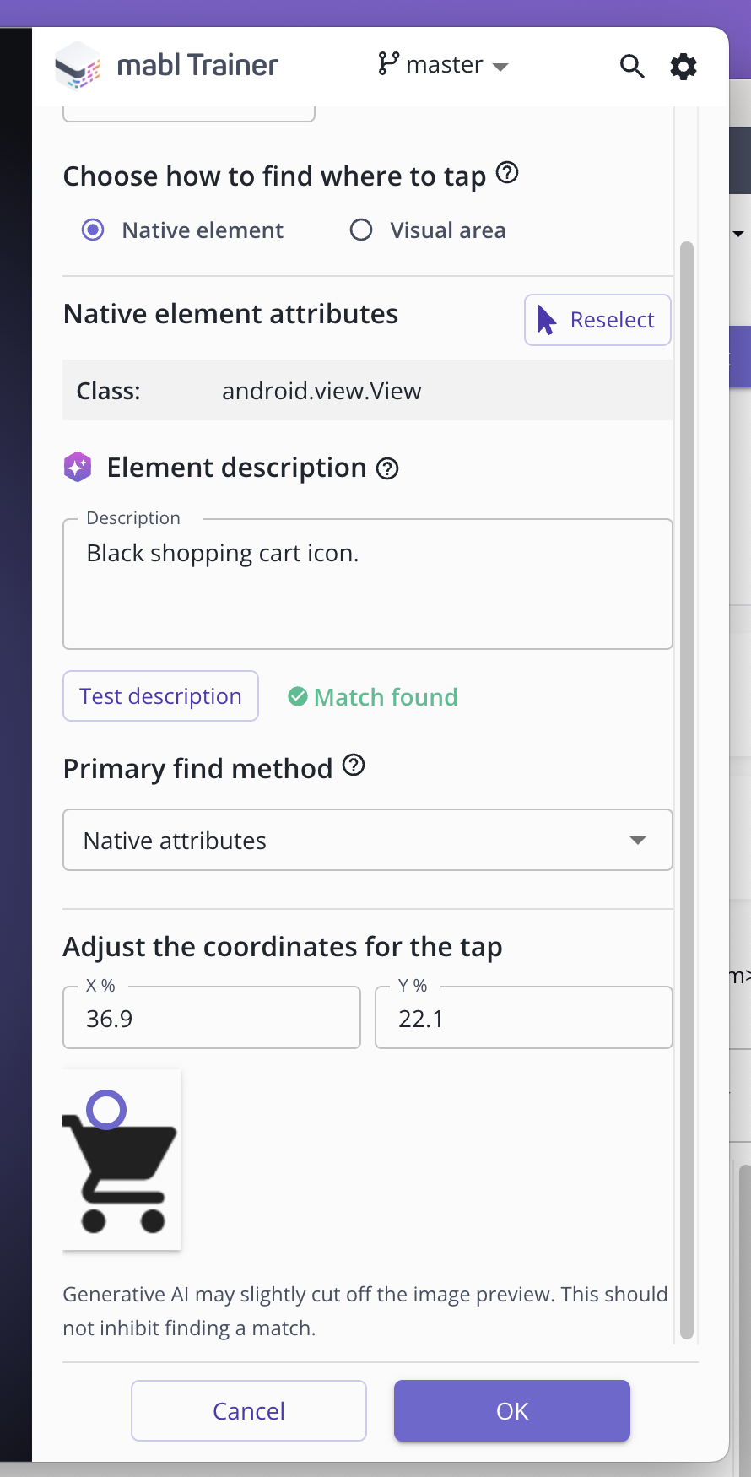Image resolution: width=751 pixels, height=1477 pixels.
Task: Open the search magnifier icon
Action: [x=631, y=66]
